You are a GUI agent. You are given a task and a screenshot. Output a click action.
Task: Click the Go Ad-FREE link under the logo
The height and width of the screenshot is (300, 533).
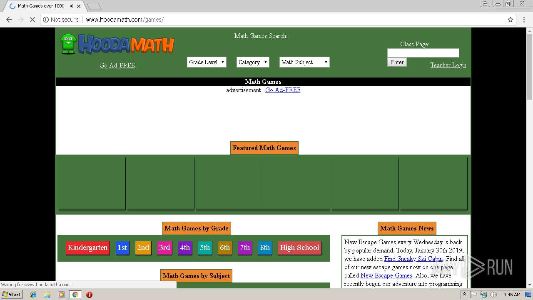(x=117, y=65)
